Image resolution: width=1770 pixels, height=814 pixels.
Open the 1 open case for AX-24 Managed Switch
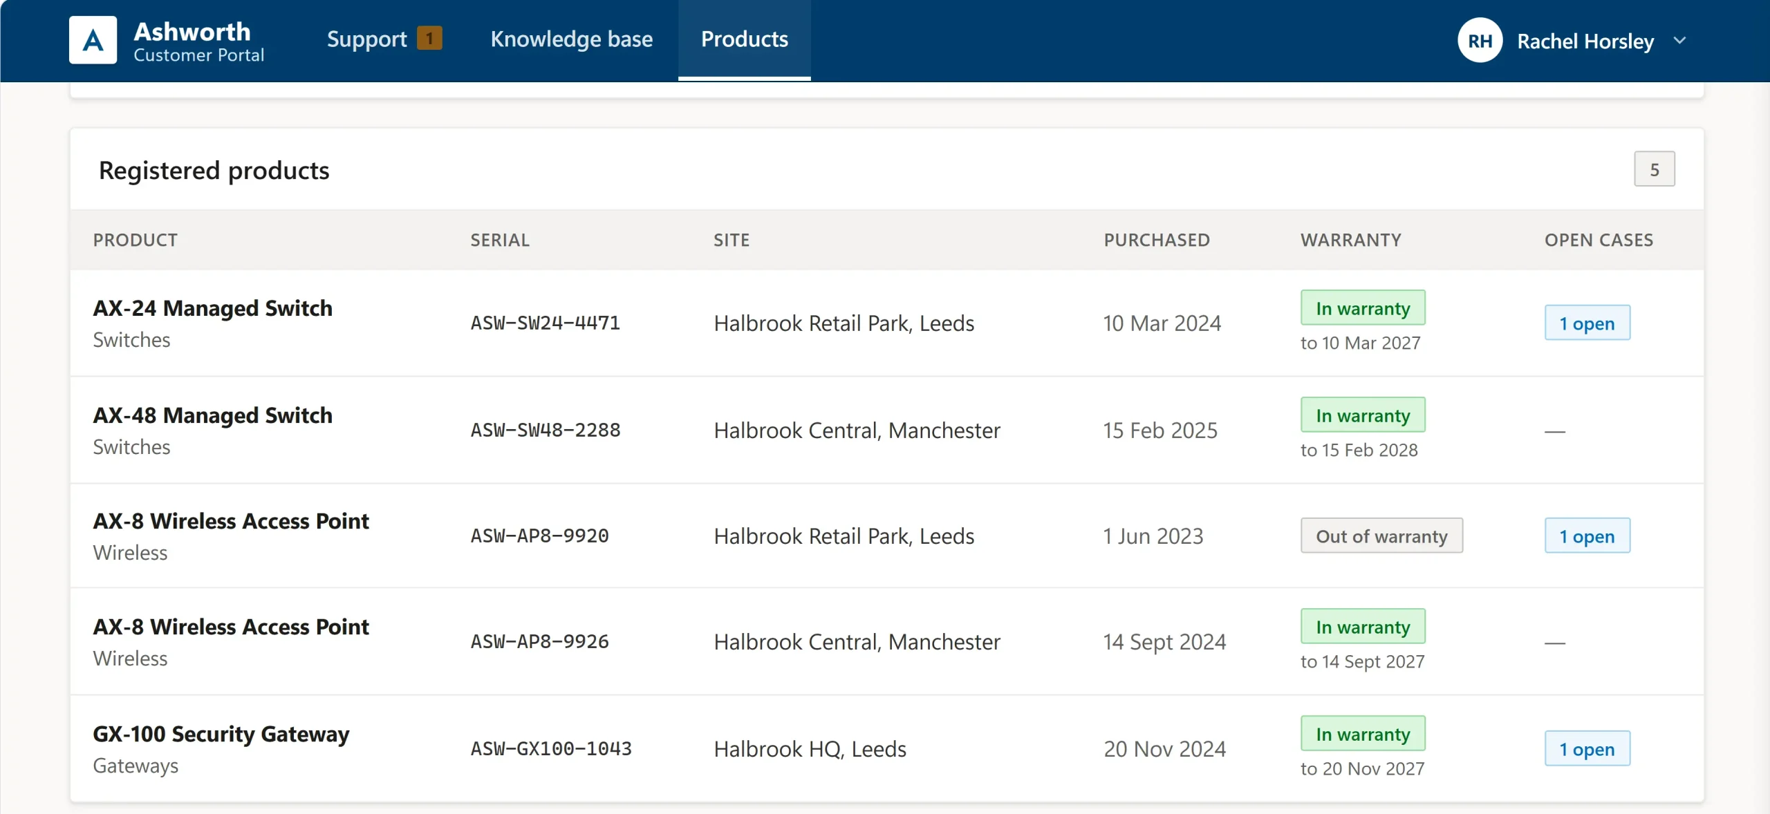coord(1587,323)
